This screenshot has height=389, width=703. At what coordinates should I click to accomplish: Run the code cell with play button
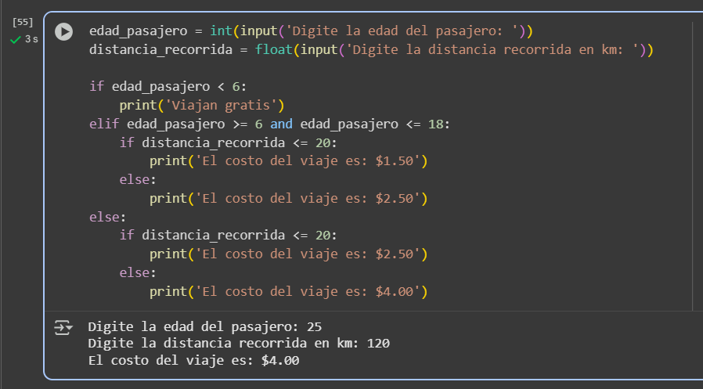(x=63, y=32)
